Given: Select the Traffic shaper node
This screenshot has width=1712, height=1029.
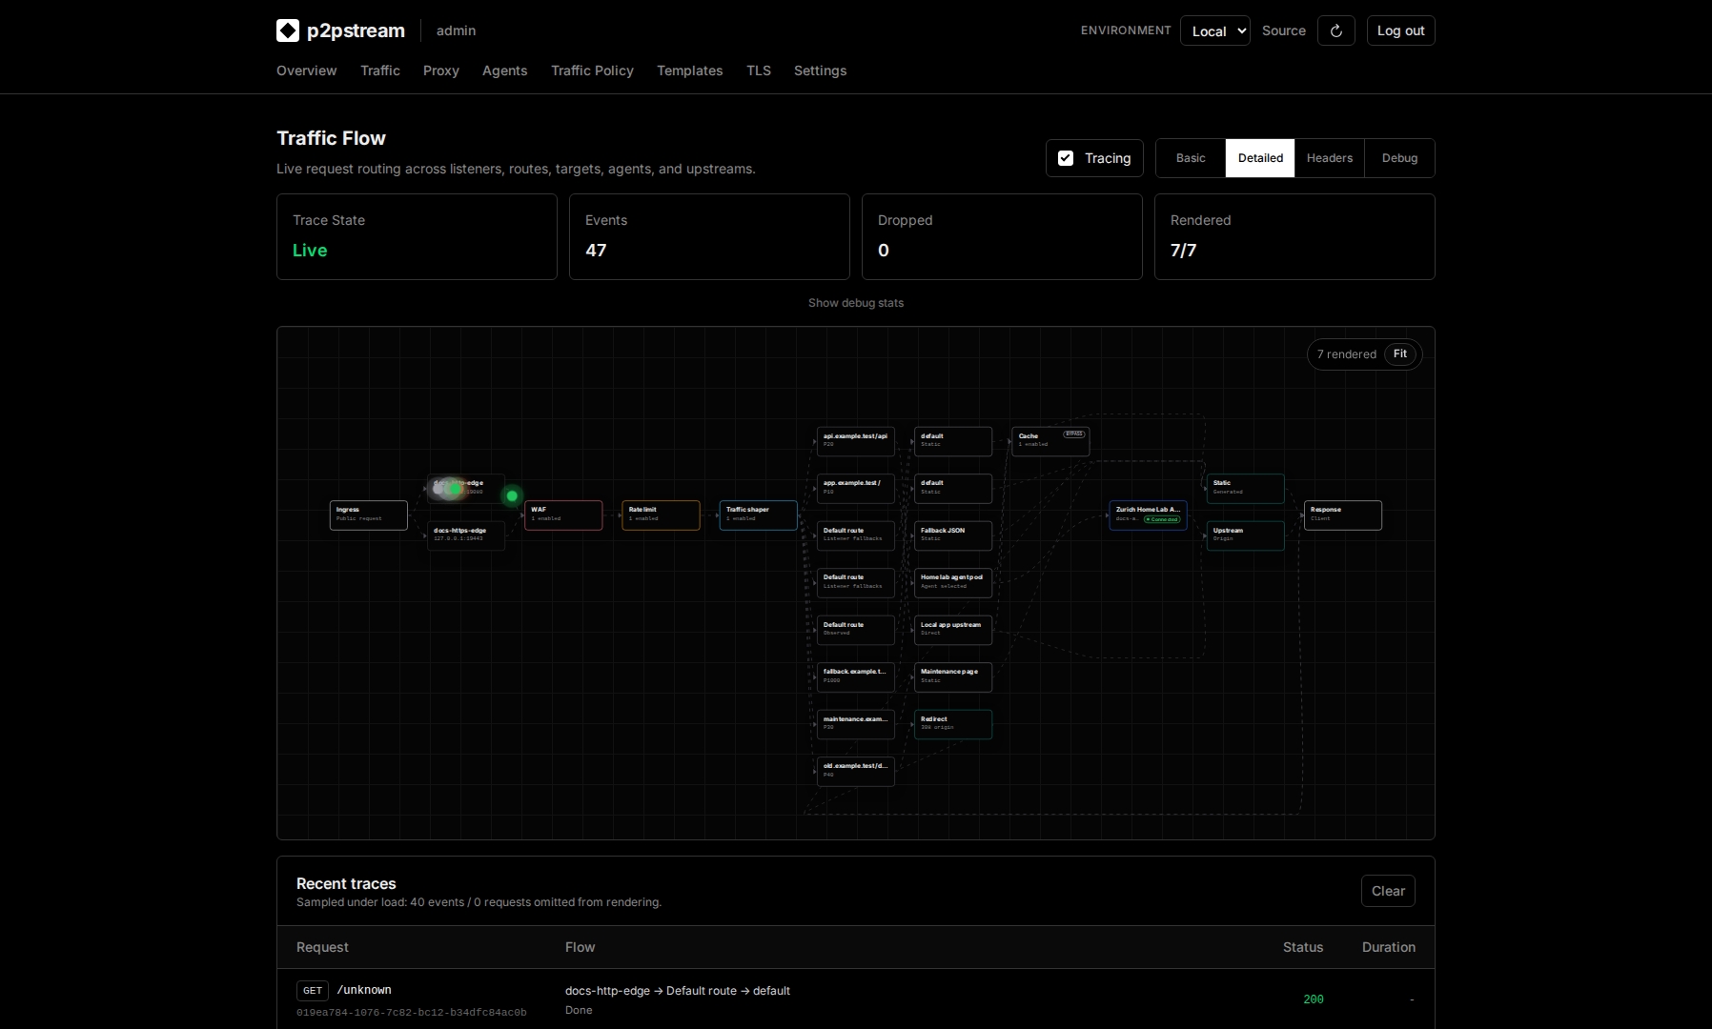Looking at the screenshot, I should [758, 514].
